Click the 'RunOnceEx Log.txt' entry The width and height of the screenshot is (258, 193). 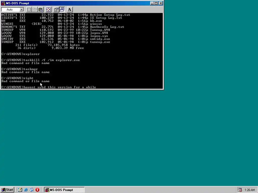[x=63, y=27]
